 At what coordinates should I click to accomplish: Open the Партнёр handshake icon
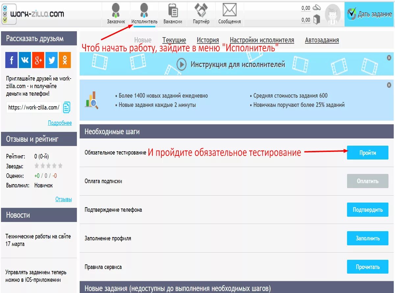point(200,10)
